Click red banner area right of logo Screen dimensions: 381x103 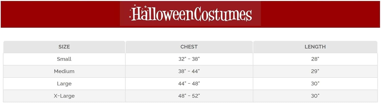point(321,14)
